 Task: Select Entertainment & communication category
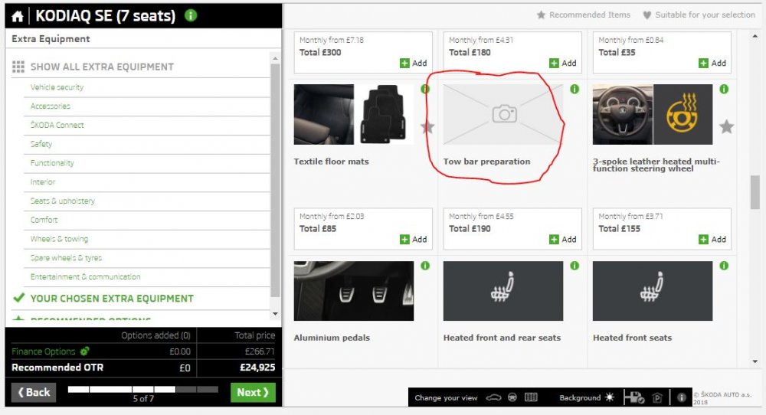pos(85,277)
